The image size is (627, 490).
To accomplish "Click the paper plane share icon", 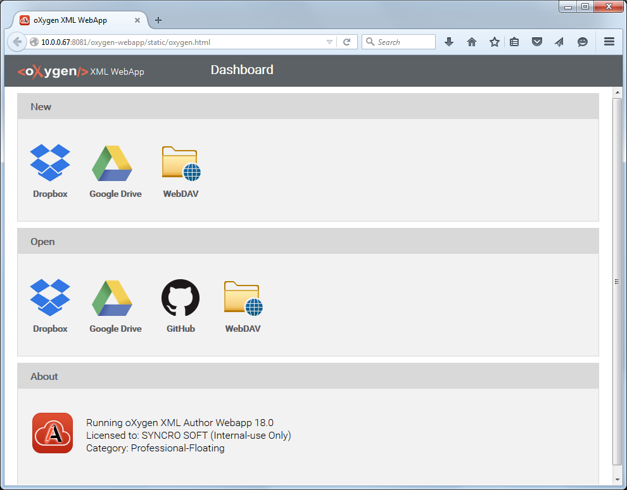I will pyautogui.click(x=559, y=42).
